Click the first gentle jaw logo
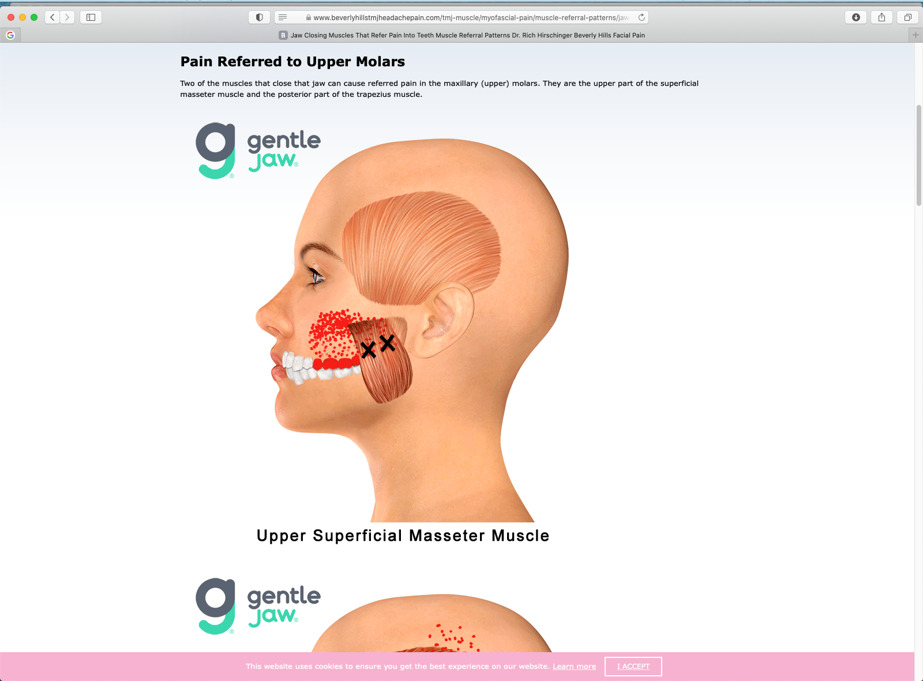The width and height of the screenshot is (923, 681). pyautogui.click(x=258, y=151)
